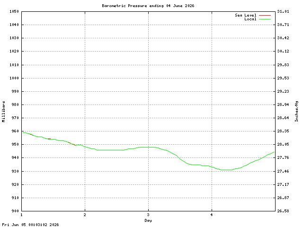303x227 pixels.
Task: Click the pressure curve at Day 2 gridline
Action: pyautogui.click(x=85, y=147)
